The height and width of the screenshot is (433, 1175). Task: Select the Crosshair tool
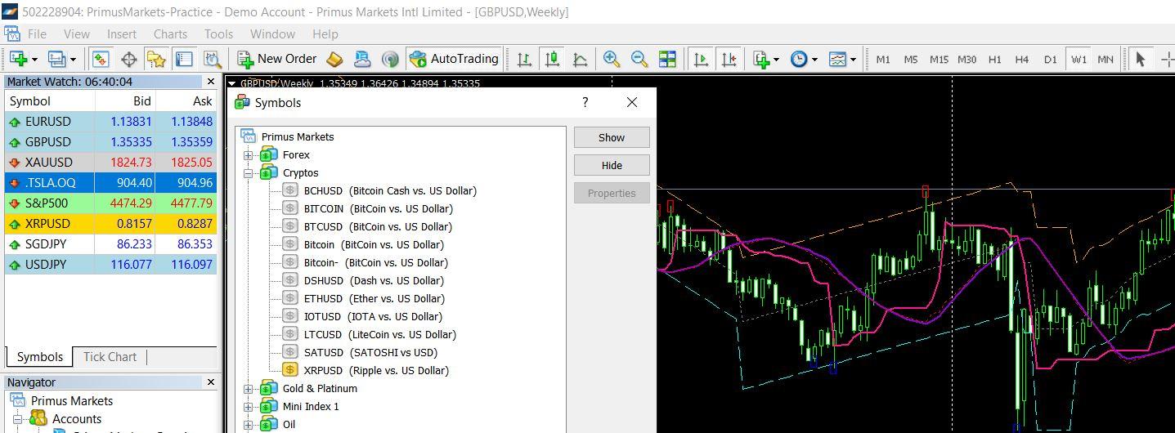click(1168, 59)
